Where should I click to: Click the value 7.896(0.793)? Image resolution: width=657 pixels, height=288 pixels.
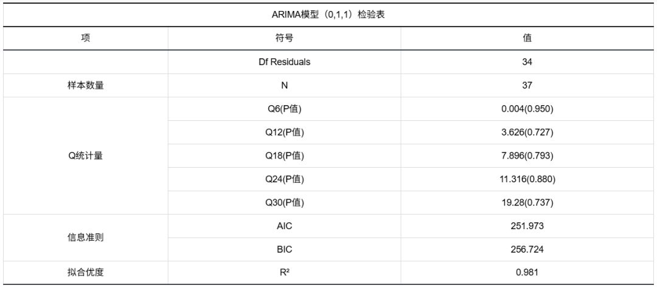[x=527, y=156]
